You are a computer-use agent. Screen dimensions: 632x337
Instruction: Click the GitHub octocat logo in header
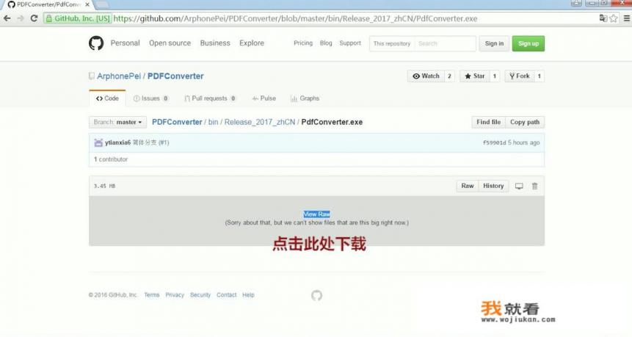coord(96,43)
